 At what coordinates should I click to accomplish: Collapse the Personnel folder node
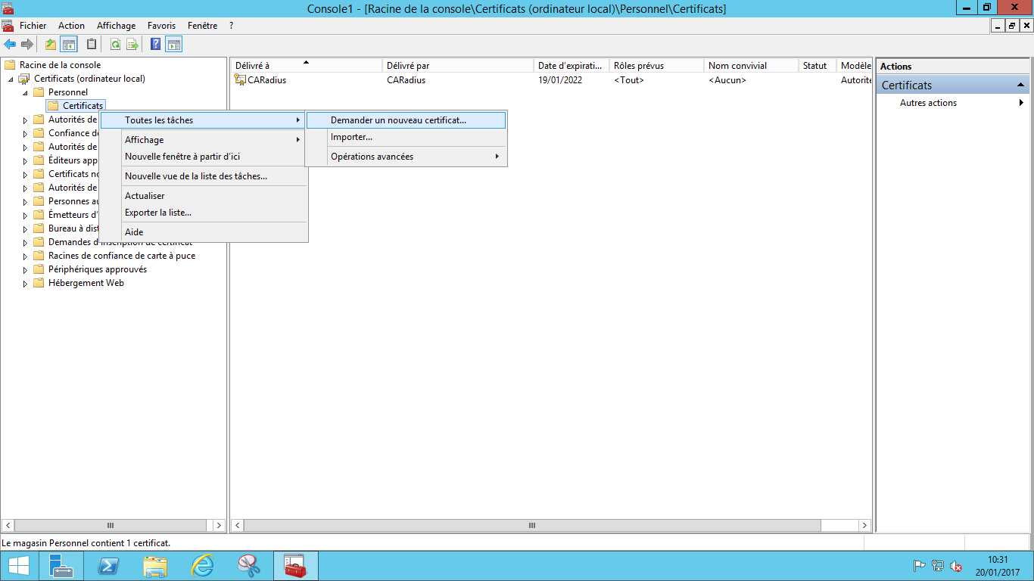click(x=25, y=92)
